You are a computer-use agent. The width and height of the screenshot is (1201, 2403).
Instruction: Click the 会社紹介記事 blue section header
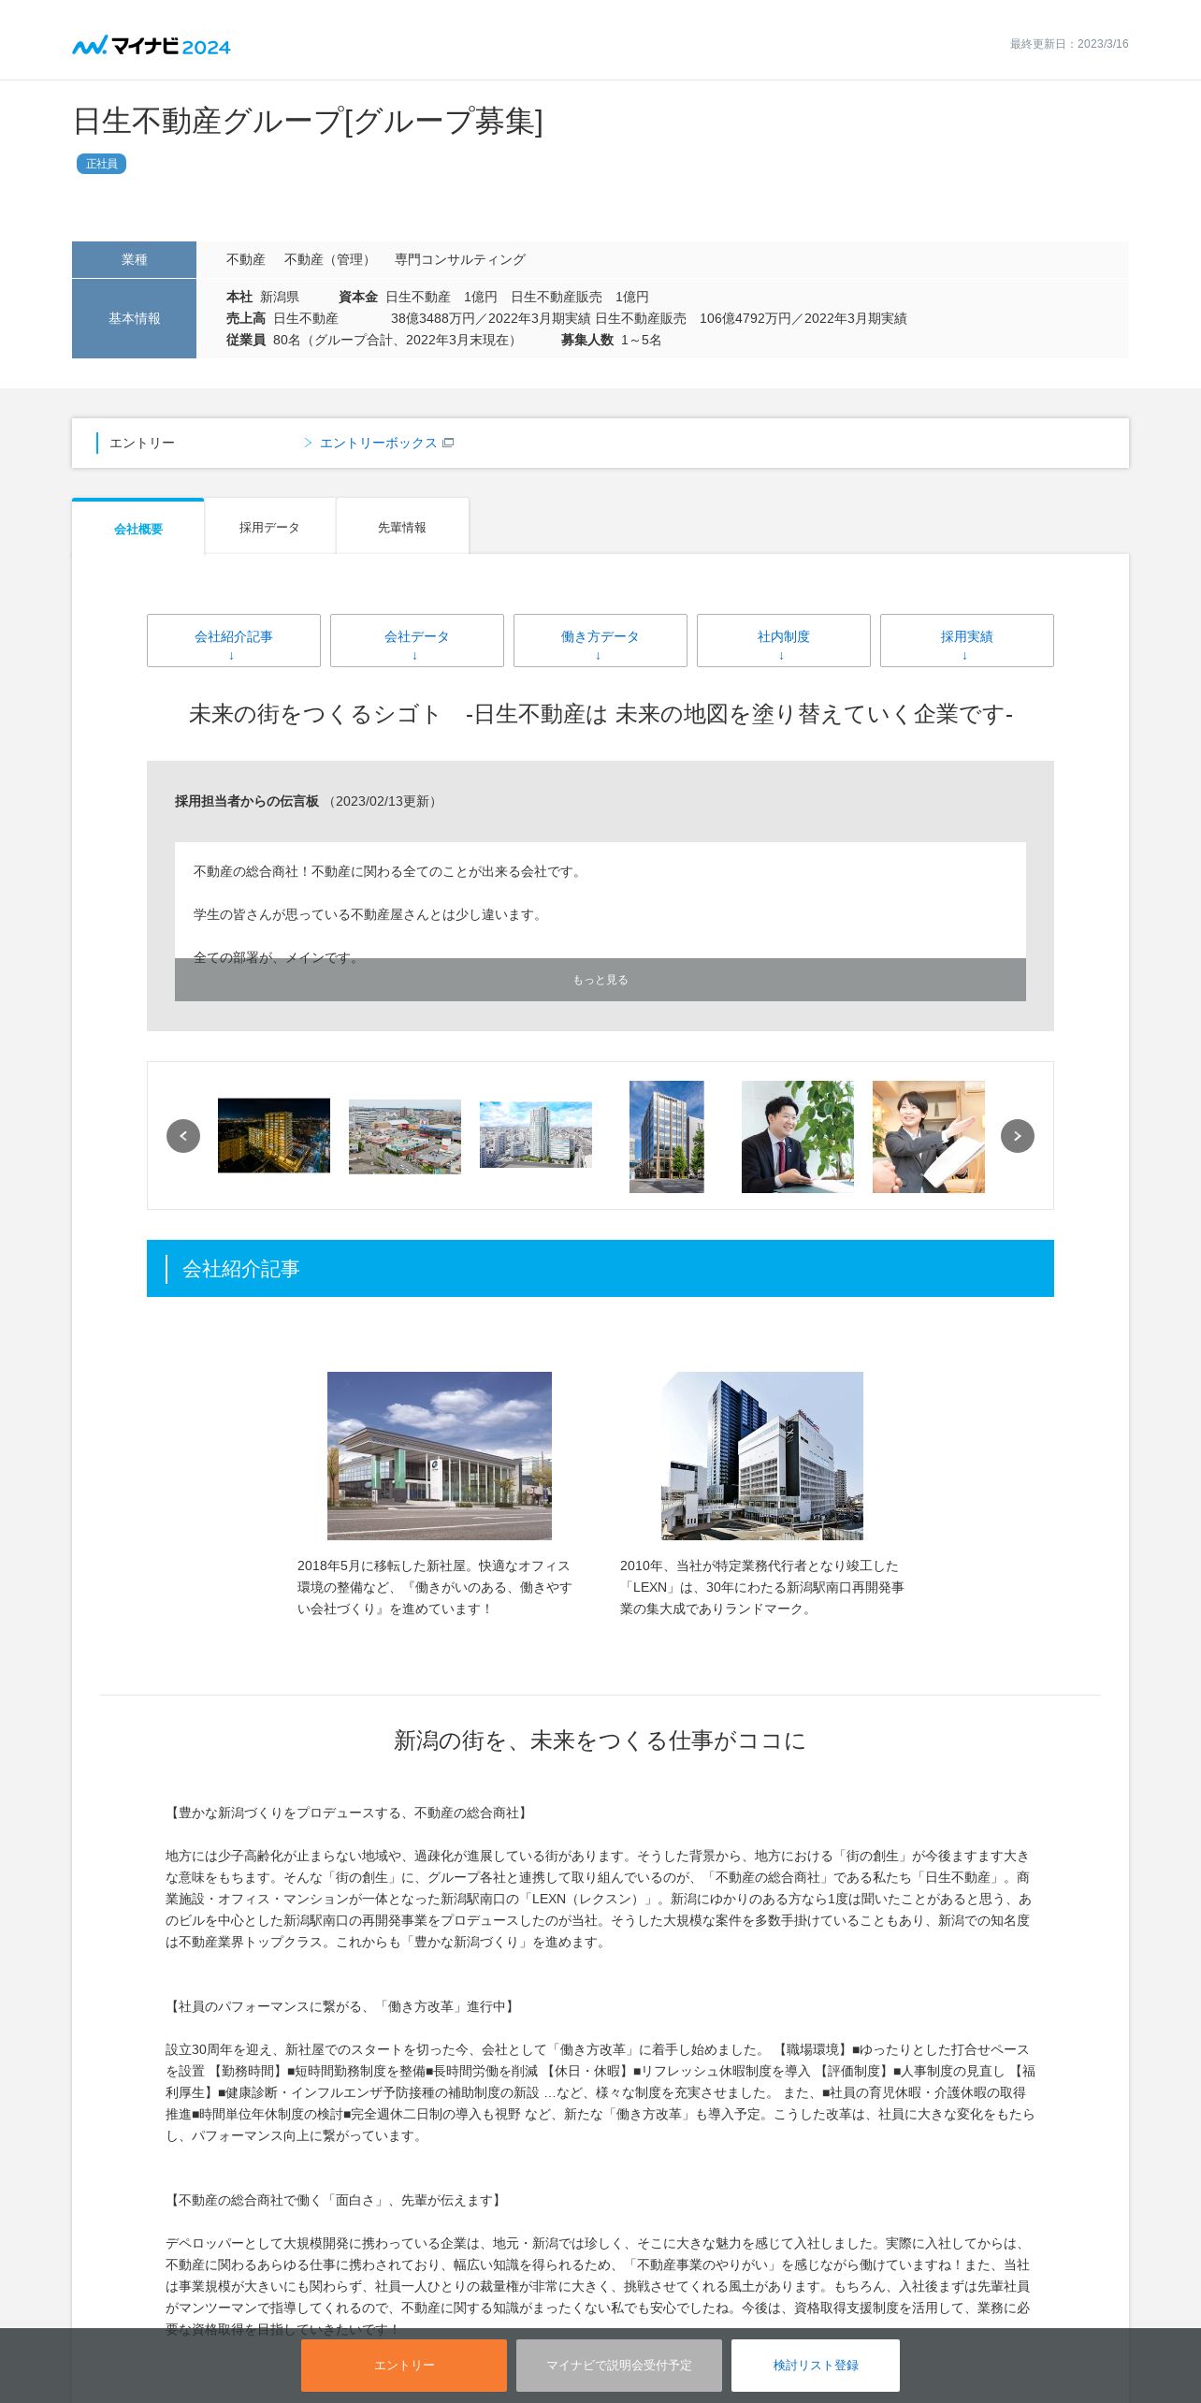[x=600, y=1268]
